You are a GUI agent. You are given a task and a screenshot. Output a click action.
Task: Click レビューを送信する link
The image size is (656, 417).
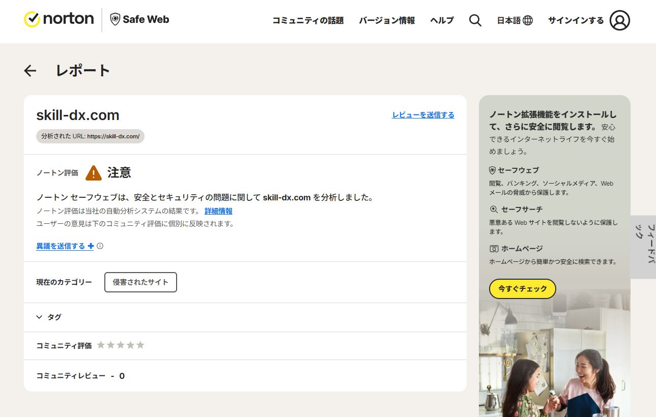tap(423, 115)
